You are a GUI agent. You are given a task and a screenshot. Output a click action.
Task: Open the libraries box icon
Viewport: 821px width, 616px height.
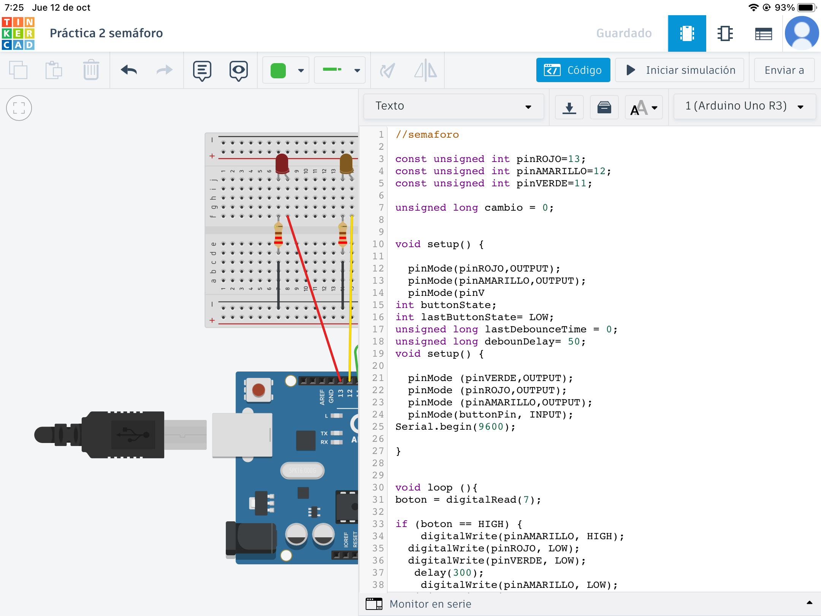604,107
